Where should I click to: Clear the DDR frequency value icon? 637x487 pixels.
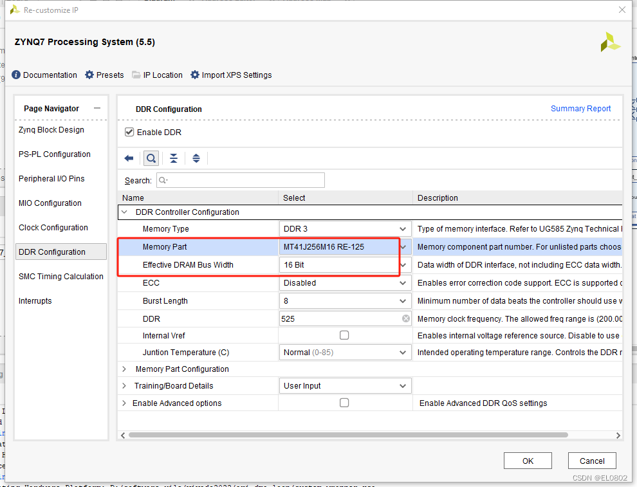click(x=406, y=318)
